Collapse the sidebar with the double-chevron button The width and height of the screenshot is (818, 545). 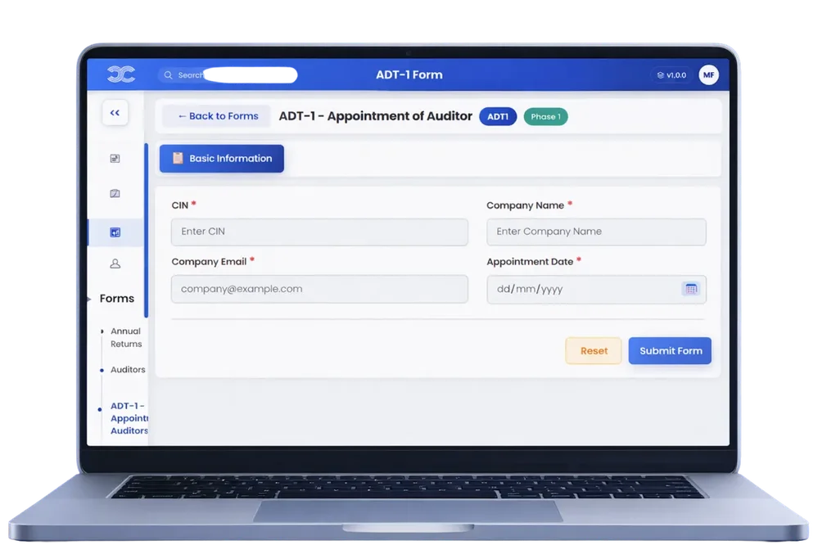point(115,113)
